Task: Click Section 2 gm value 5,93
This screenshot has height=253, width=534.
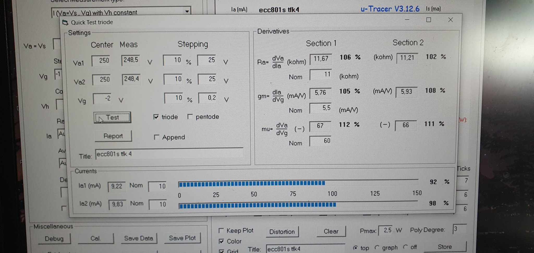Action: coord(407,92)
